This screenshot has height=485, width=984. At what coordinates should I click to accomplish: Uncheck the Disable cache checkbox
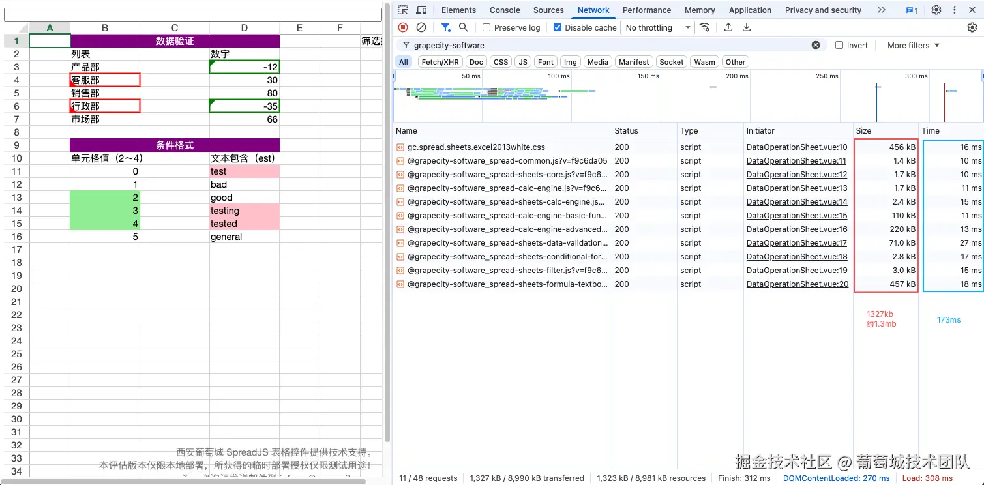coord(558,28)
